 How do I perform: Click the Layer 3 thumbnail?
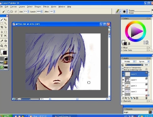tap(128, 86)
